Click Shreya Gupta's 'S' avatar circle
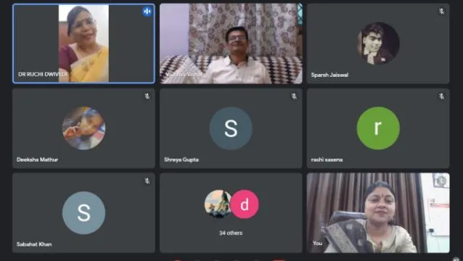Screen dimensions: 463x261 (x=231, y=128)
